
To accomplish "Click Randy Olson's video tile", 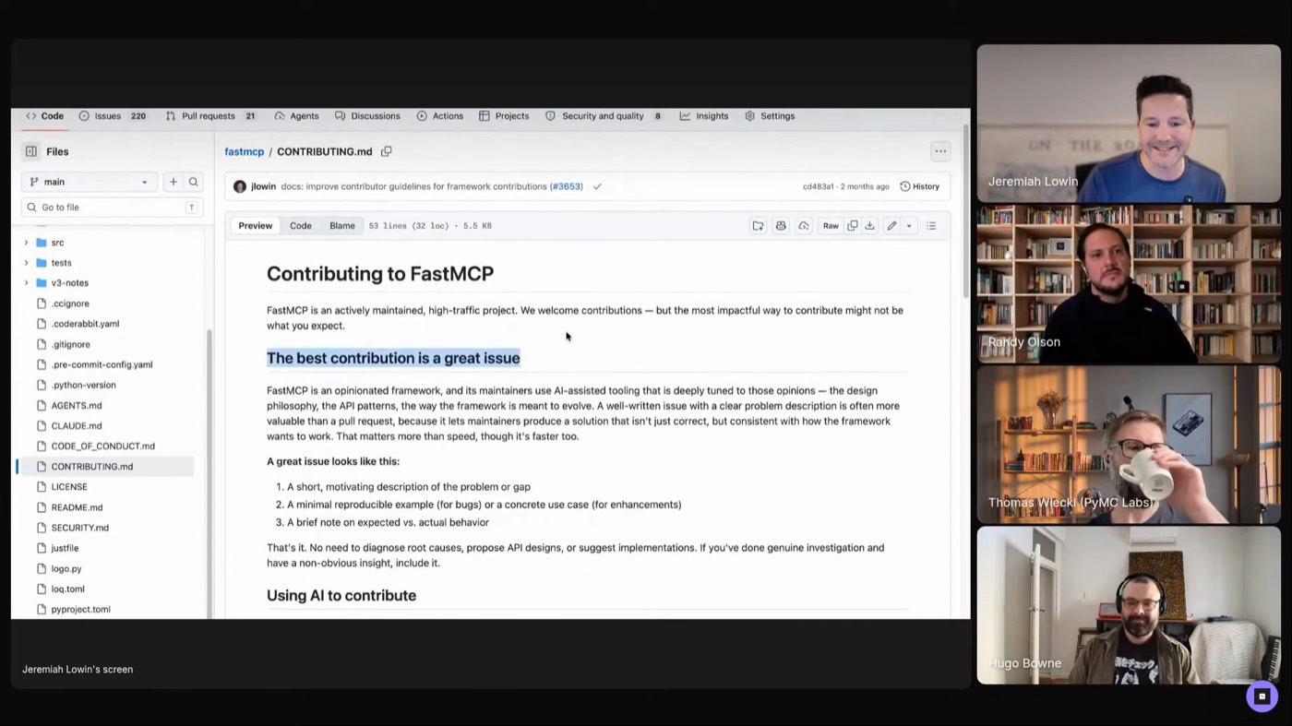I will tap(1129, 284).
